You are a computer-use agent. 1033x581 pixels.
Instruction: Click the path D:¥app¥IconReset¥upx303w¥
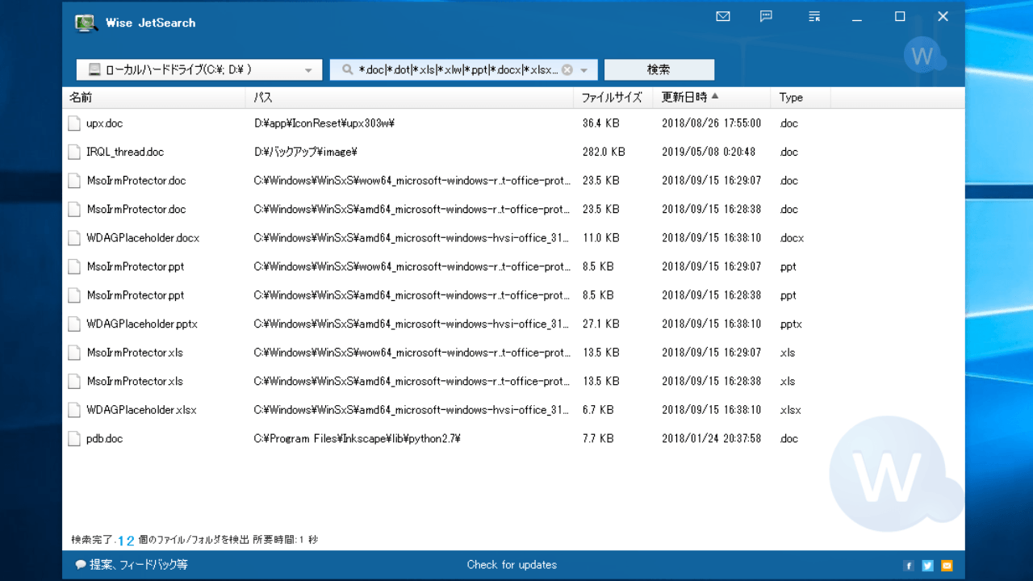tap(324, 123)
